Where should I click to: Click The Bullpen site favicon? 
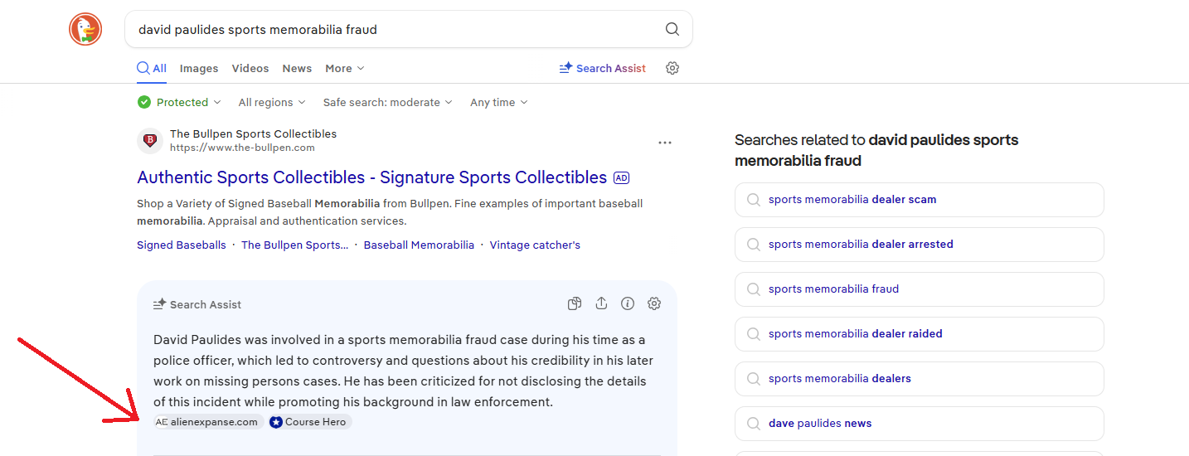[x=149, y=140]
